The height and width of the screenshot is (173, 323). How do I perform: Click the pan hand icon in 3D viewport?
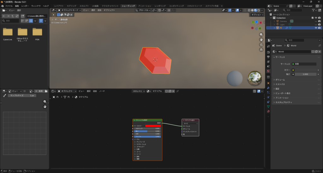click(261, 40)
